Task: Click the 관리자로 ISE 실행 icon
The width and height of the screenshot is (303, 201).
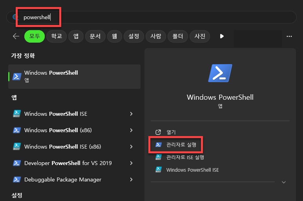Action: point(159,157)
